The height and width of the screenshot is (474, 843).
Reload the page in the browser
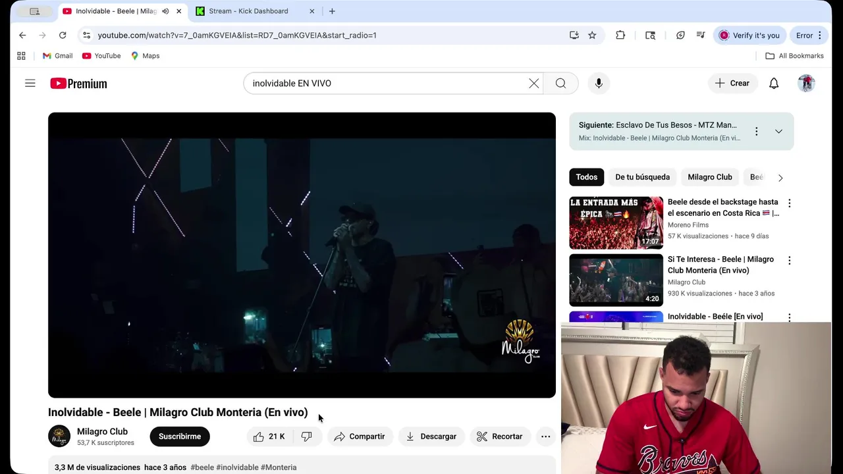pyautogui.click(x=63, y=35)
